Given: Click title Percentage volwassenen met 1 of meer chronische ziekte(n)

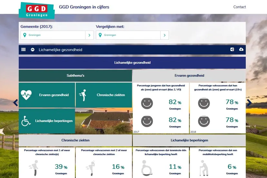Looking at the screenshot, I should (47, 152).
